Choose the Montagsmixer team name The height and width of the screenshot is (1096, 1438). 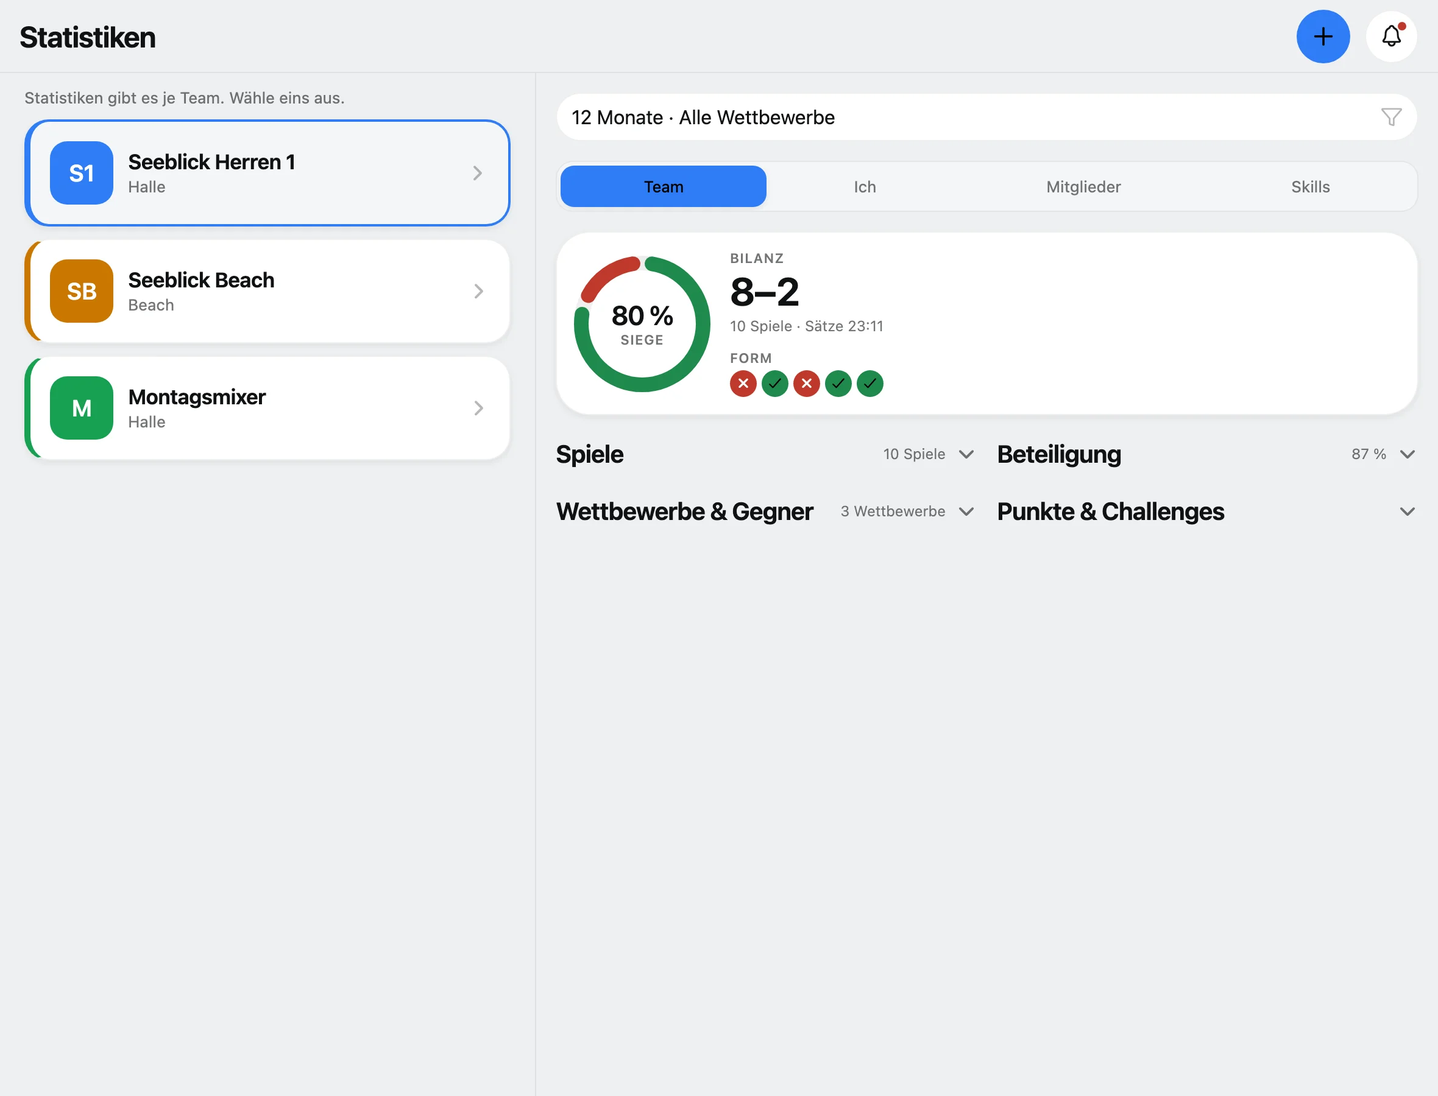click(197, 396)
